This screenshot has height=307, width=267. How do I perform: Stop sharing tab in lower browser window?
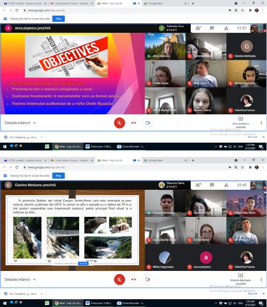[58, 175]
